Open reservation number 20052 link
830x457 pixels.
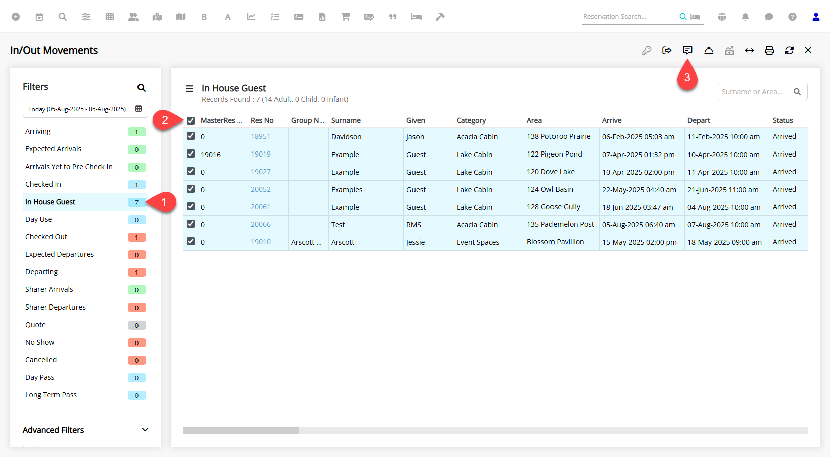tap(261, 189)
